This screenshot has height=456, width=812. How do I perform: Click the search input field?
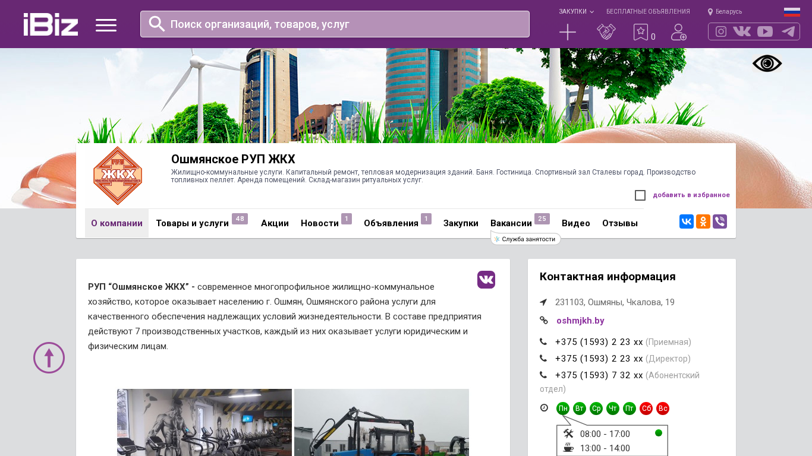click(335, 24)
